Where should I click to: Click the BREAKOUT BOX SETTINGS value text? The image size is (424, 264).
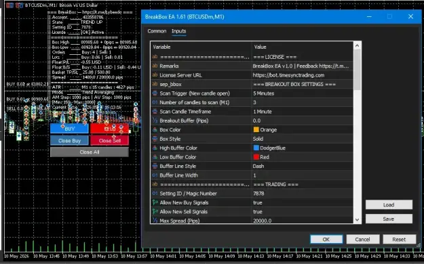tap(294, 84)
